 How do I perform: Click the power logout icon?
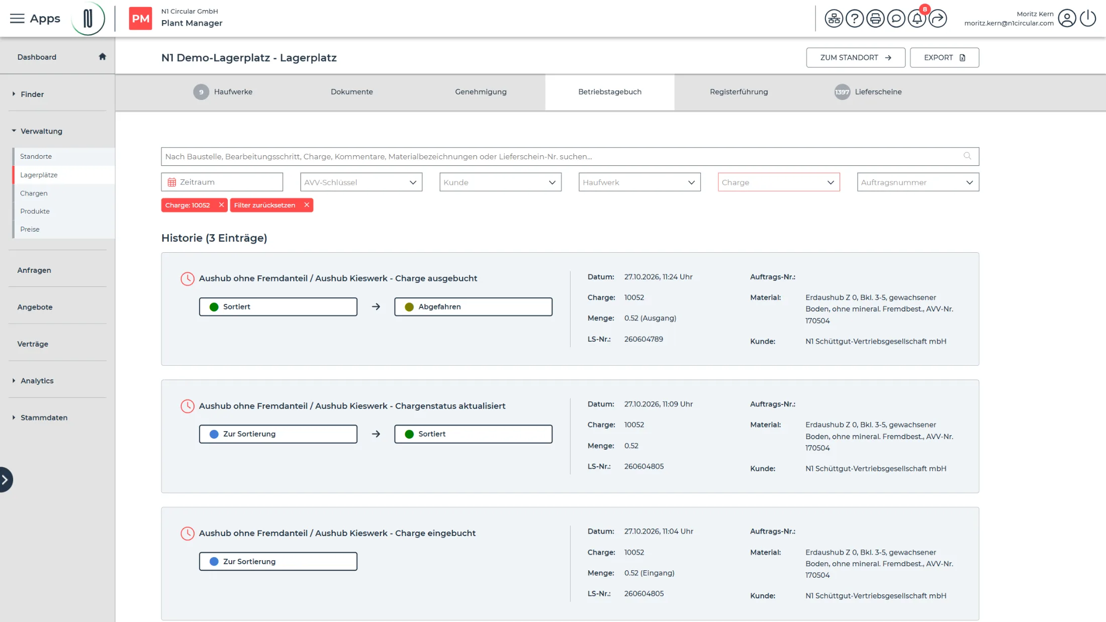click(1088, 19)
